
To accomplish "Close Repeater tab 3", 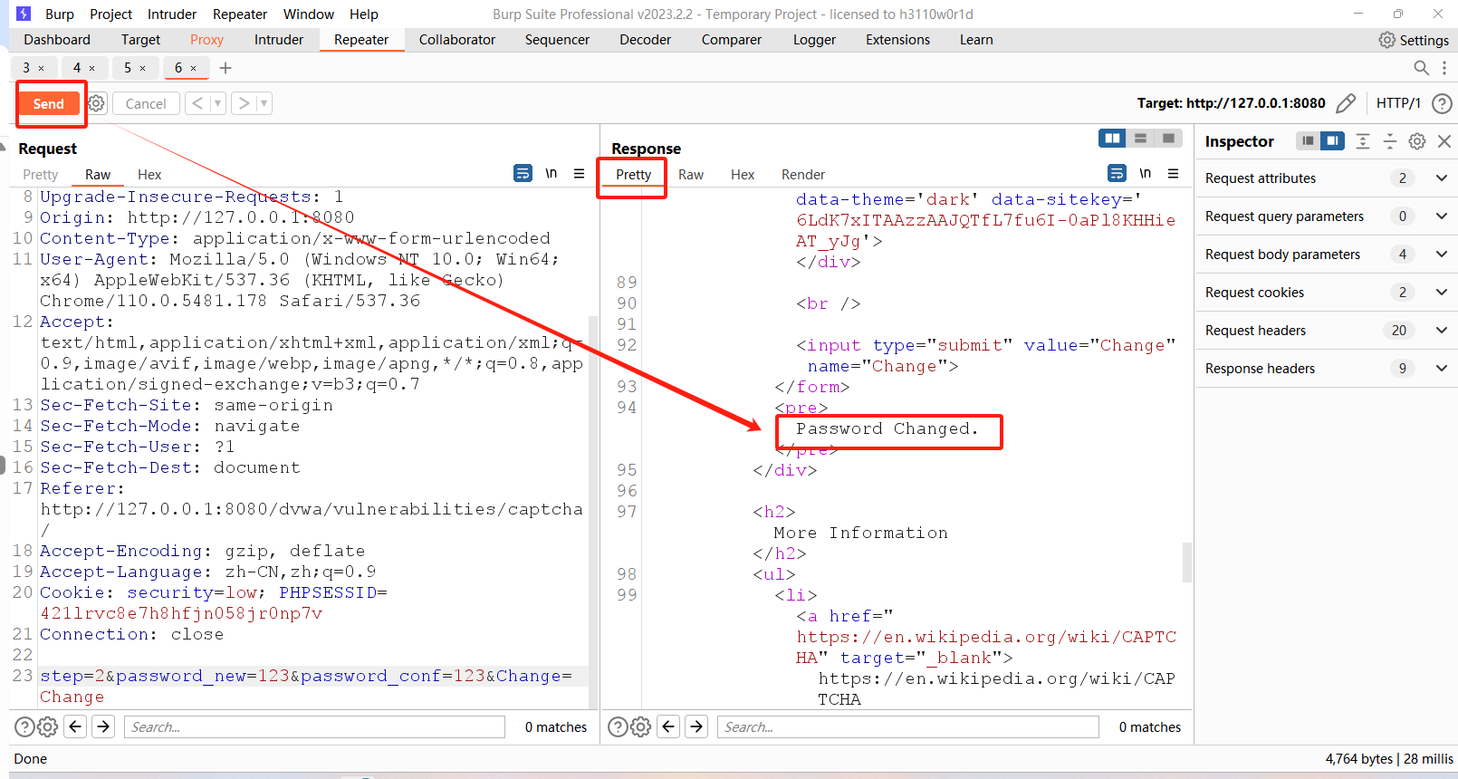I will click(x=42, y=68).
